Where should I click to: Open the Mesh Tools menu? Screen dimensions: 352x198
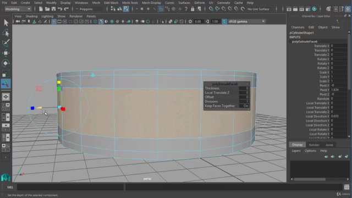[x=130, y=3]
